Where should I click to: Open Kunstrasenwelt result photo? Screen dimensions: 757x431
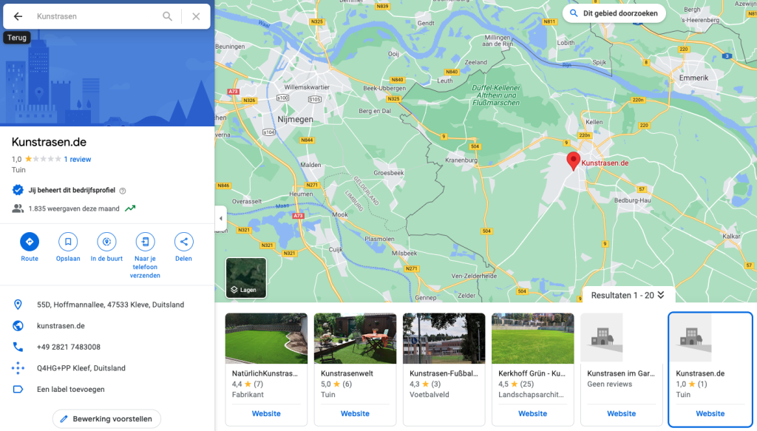point(355,339)
